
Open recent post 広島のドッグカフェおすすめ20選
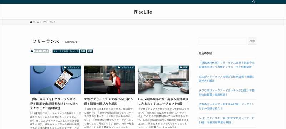[x=226, y=106]
